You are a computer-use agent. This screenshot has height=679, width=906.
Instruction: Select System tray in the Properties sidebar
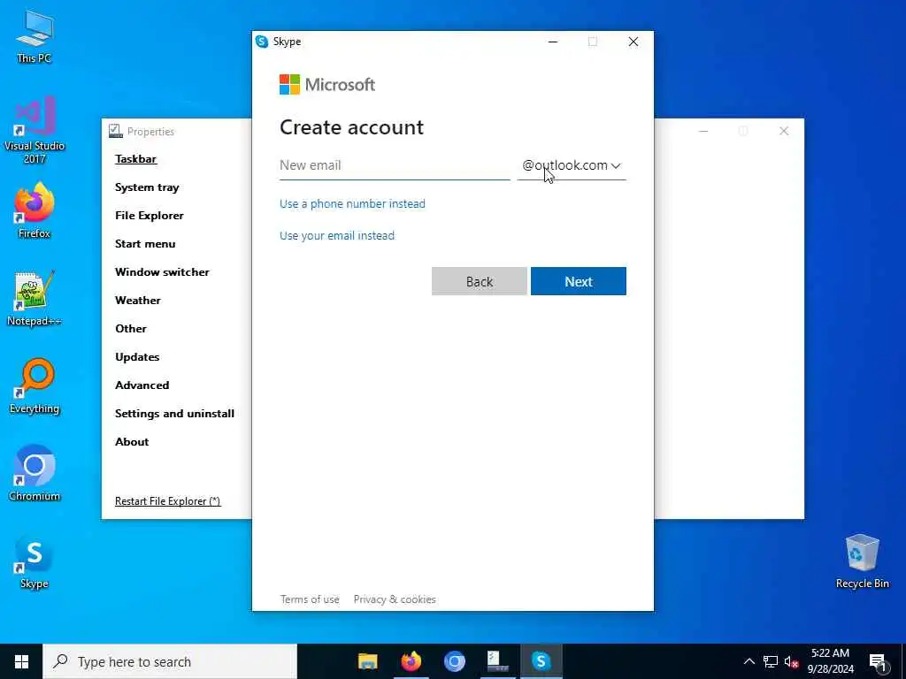click(147, 187)
